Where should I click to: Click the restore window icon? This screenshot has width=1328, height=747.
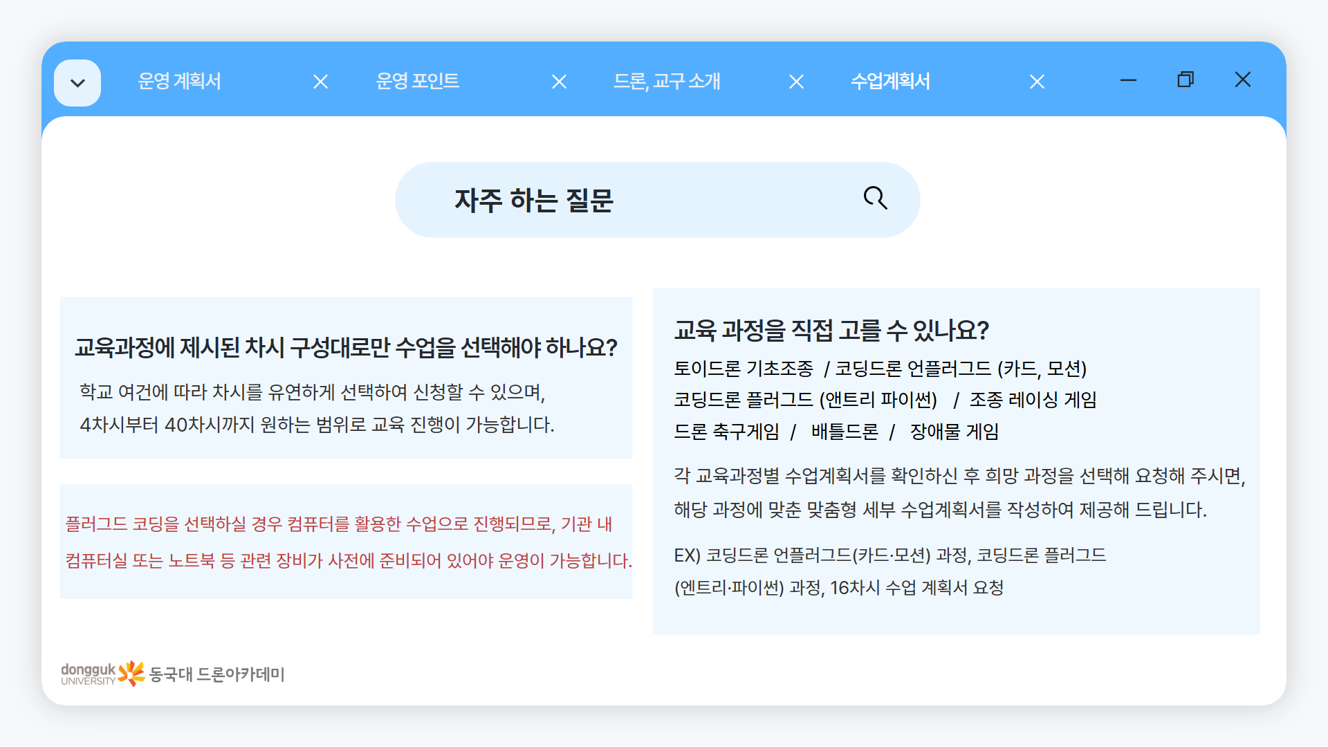(1186, 80)
